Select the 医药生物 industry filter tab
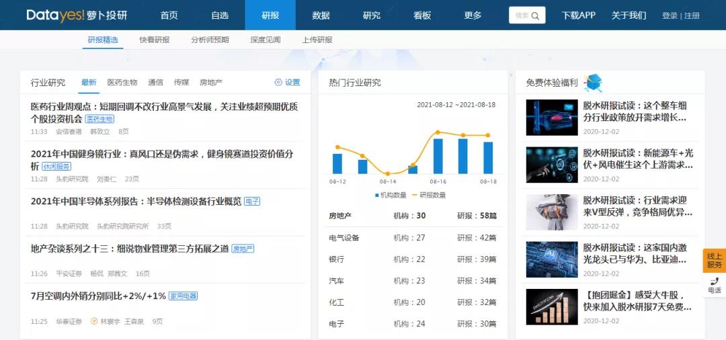726x340 pixels. 122,83
